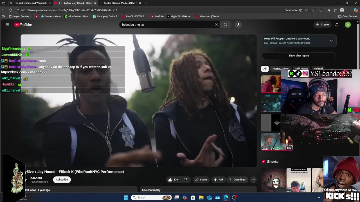The image size is (360, 202).
Task: Click the Windows taskbar Search box
Action: pos(151,198)
